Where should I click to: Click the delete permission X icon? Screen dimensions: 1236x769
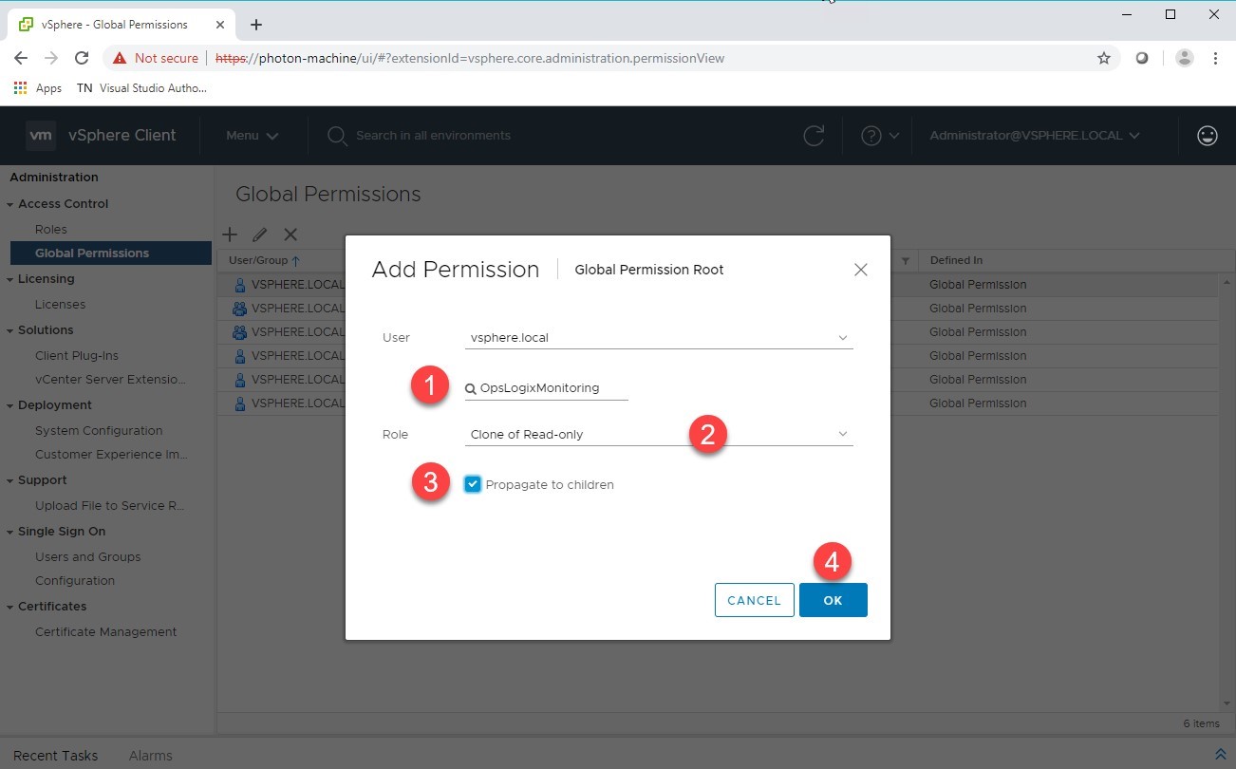pyautogui.click(x=290, y=234)
